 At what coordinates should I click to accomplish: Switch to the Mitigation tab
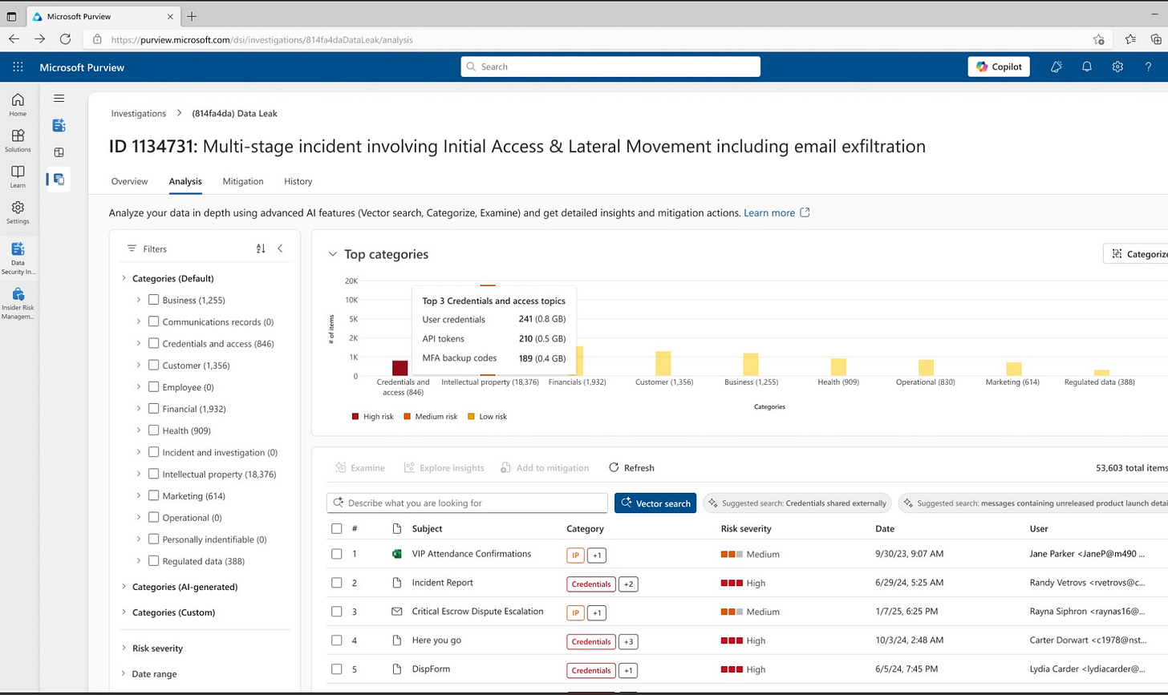pyautogui.click(x=243, y=181)
